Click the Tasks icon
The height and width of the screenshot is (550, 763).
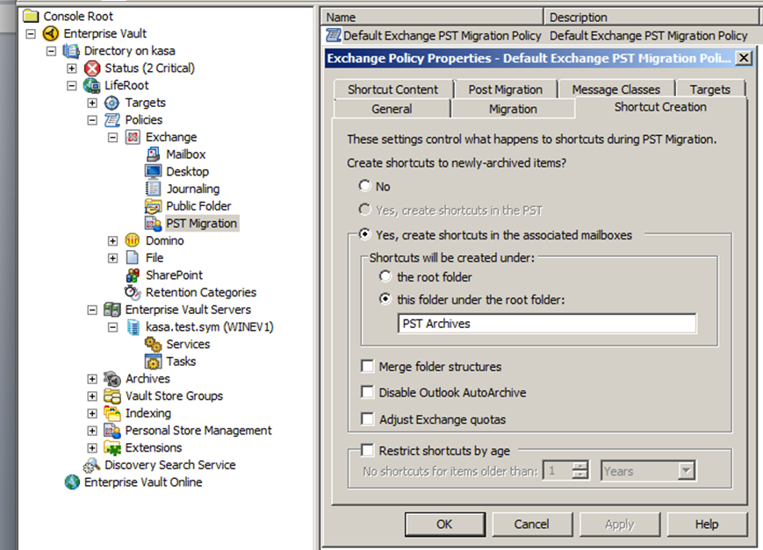153,361
